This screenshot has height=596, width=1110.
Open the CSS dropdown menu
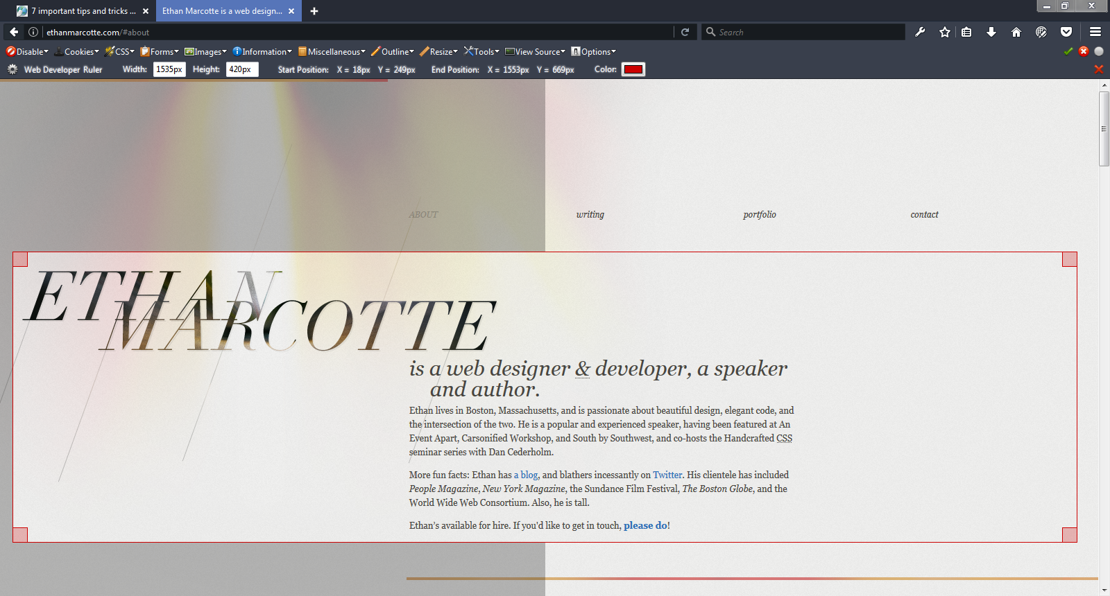click(119, 51)
